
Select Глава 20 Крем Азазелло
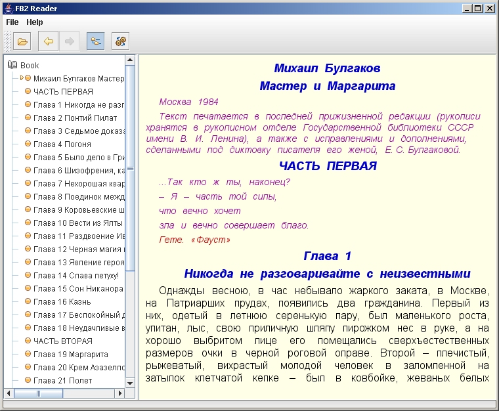pos(79,368)
